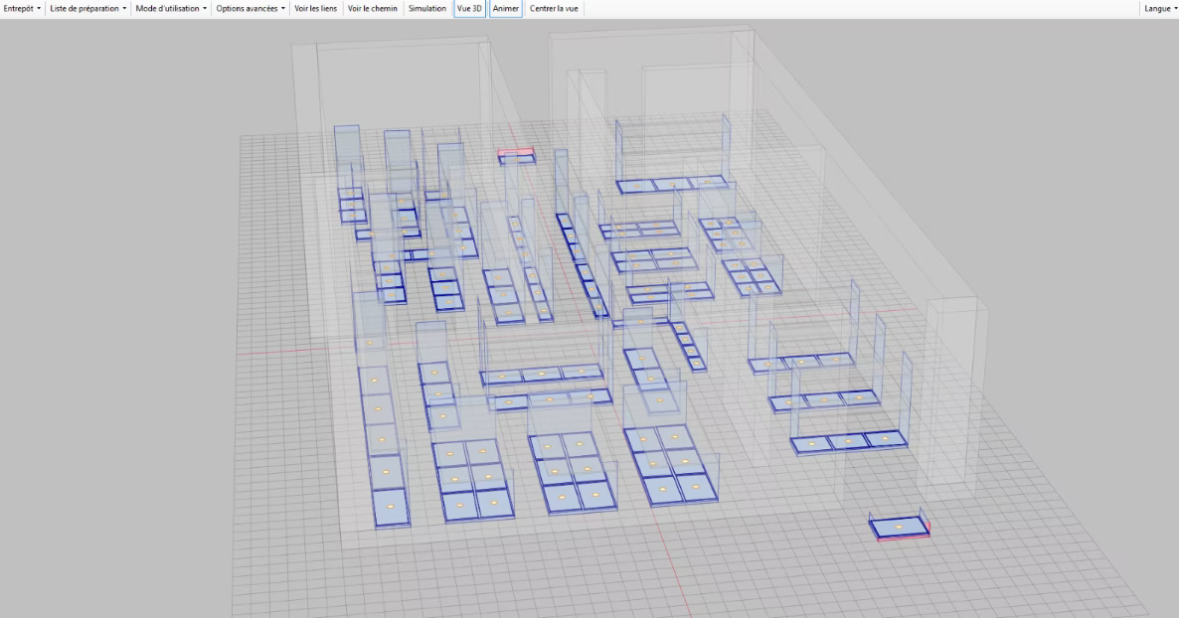Open the Entrepôt dropdown menu
The width and height of the screenshot is (1179, 618).
click(20, 8)
